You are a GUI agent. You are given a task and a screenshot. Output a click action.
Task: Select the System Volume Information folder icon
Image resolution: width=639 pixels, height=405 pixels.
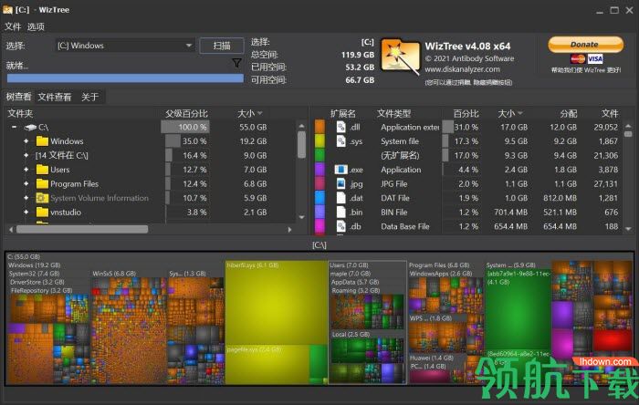click(x=42, y=198)
